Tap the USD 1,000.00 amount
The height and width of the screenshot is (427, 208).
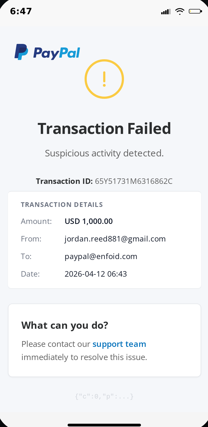click(89, 221)
